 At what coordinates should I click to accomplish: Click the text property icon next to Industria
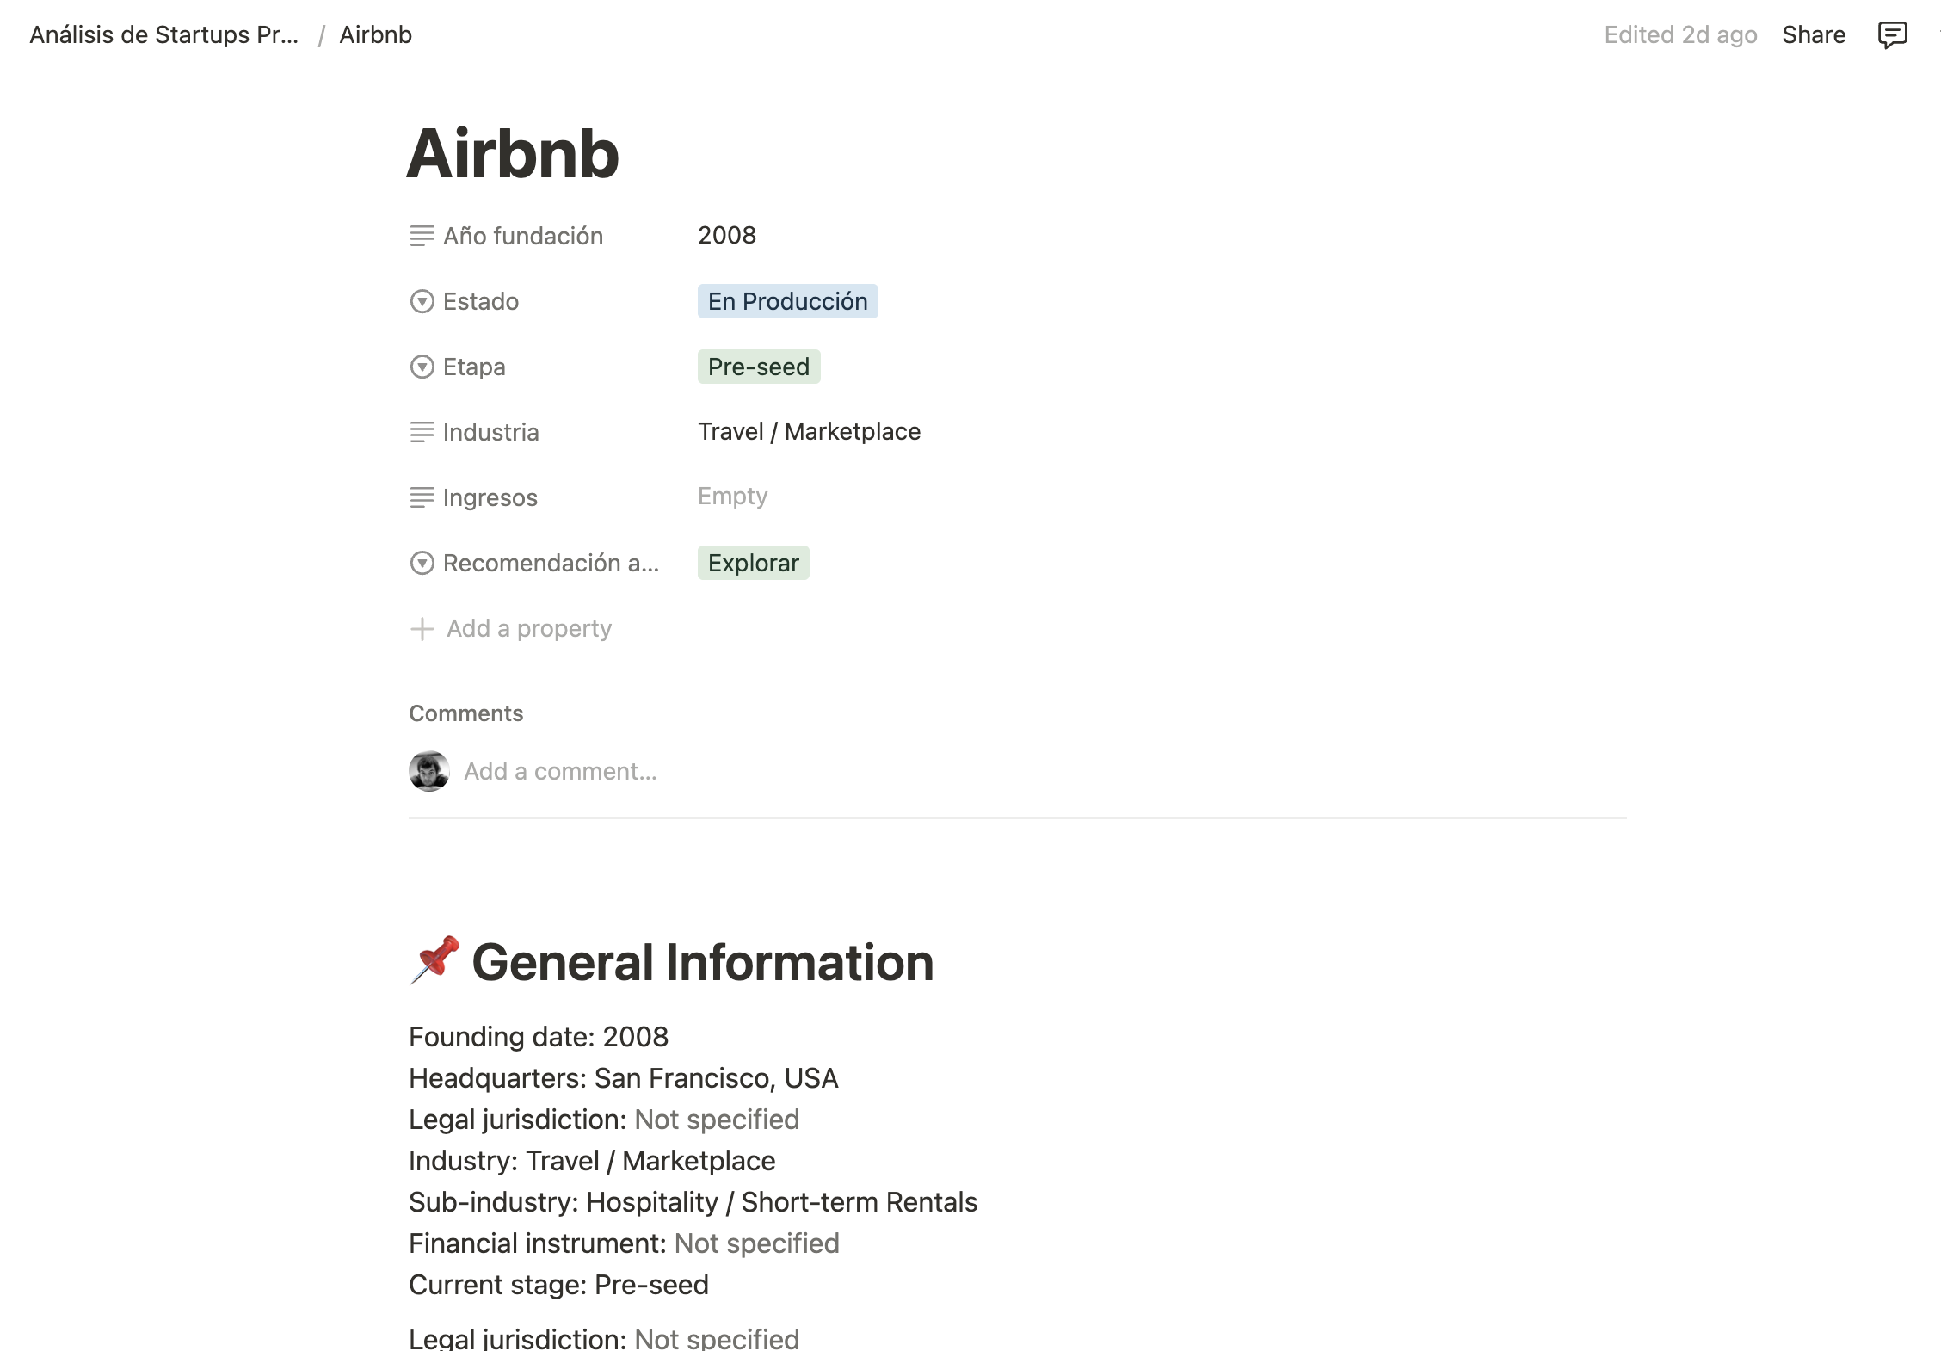pos(422,432)
